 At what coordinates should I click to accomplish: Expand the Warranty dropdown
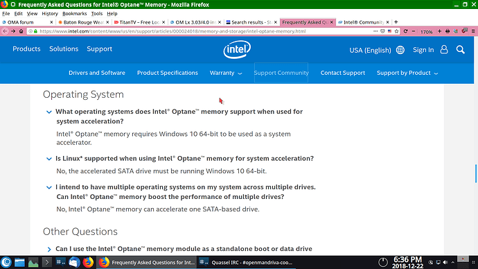point(226,73)
